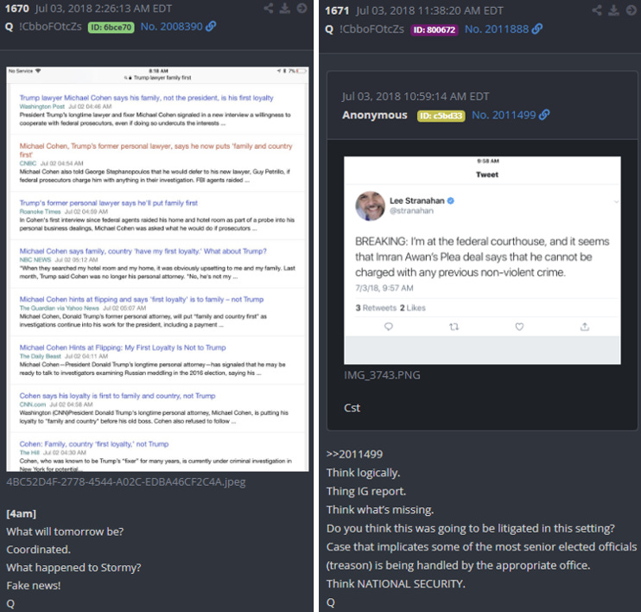Click the arrow circle icon on post 1670
641x612 pixels.
tap(301, 8)
